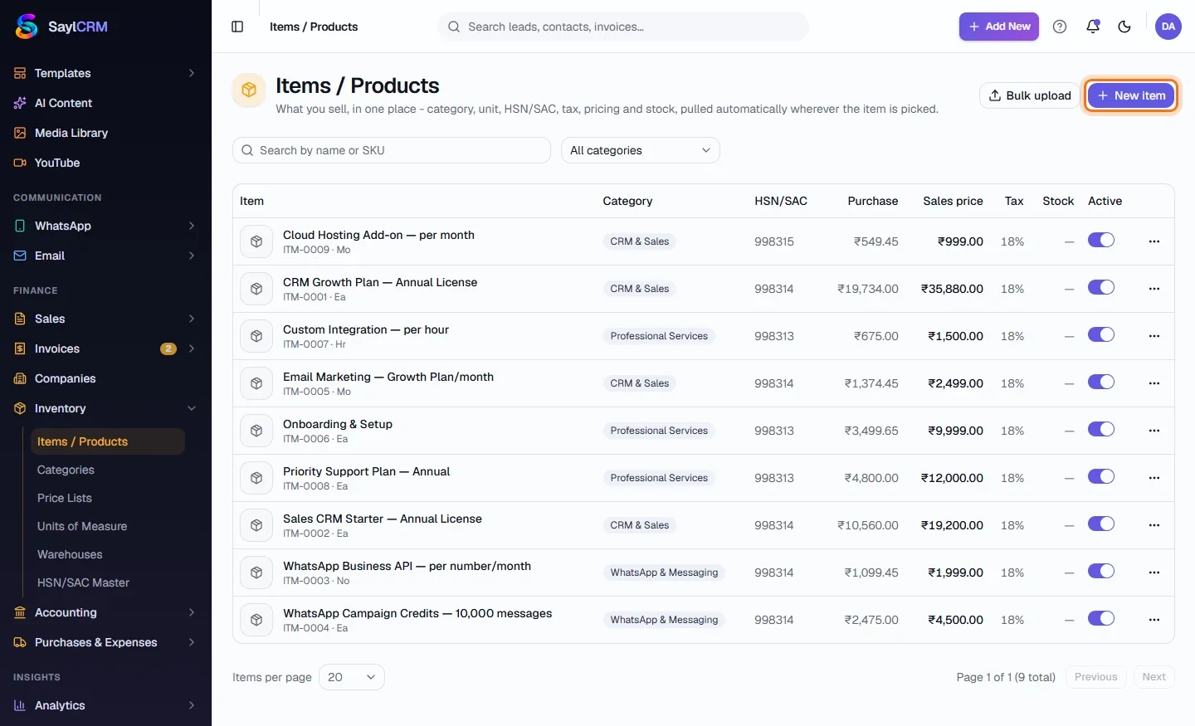Expand the Templates sidebar section
This screenshot has width=1195, height=726.
coord(105,73)
